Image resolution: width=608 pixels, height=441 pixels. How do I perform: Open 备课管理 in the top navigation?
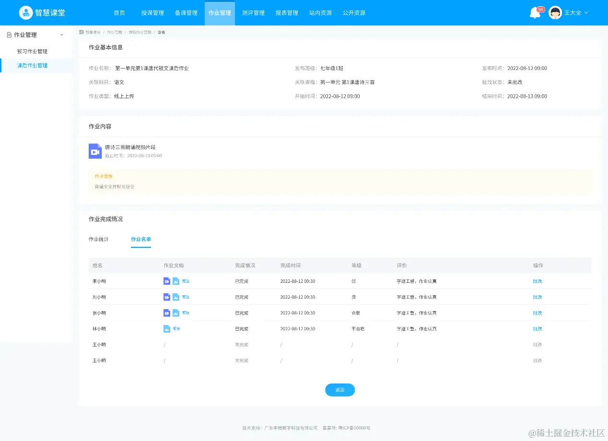pos(186,13)
